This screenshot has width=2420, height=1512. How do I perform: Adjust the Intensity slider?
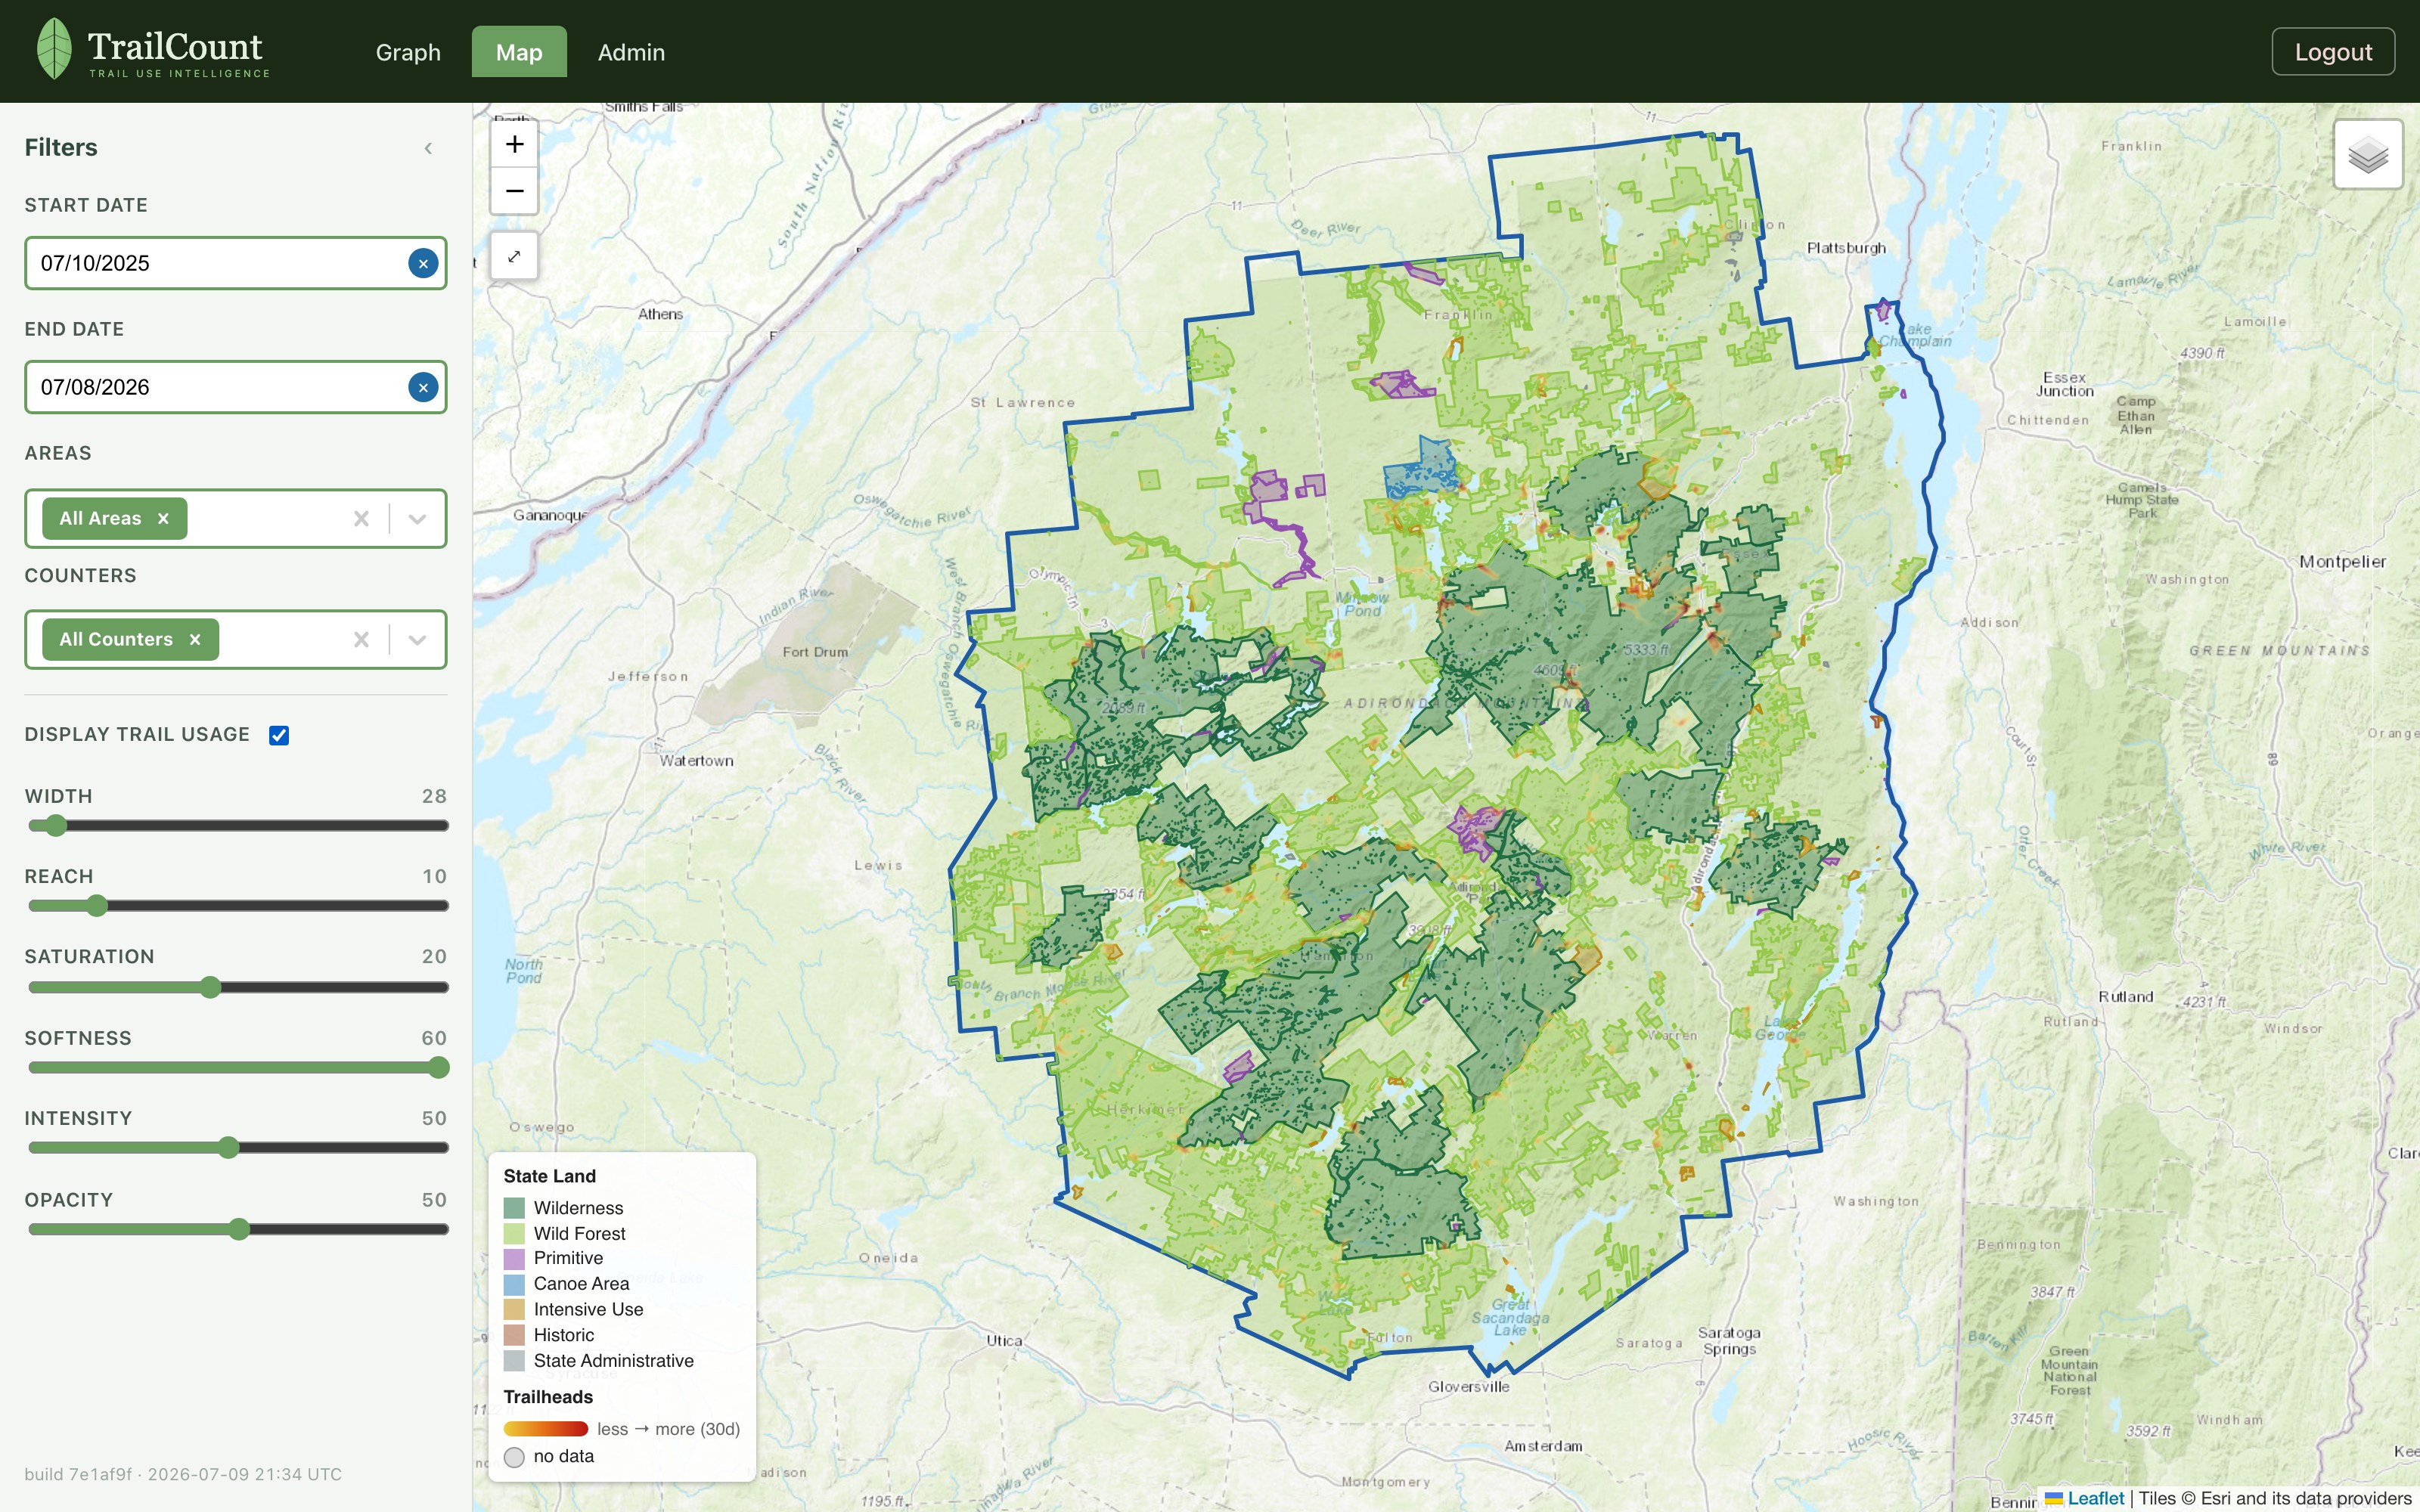point(238,1147)
